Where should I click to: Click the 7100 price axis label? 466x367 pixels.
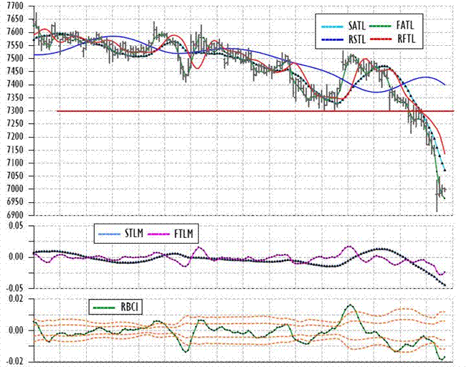(15, 163)
